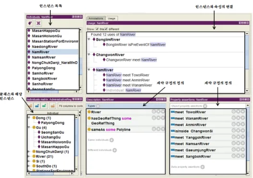Select MasanHappoGu in the Individuals list
Image resolution: width=253 pixels, height=178 pixels.
point(46,31)
